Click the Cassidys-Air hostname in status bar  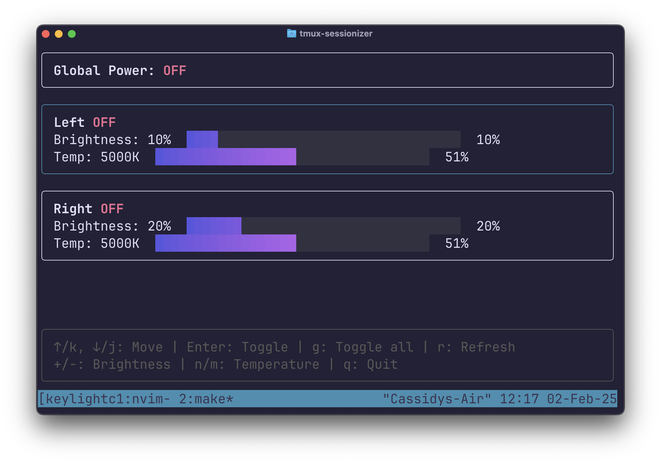[437, 399]
